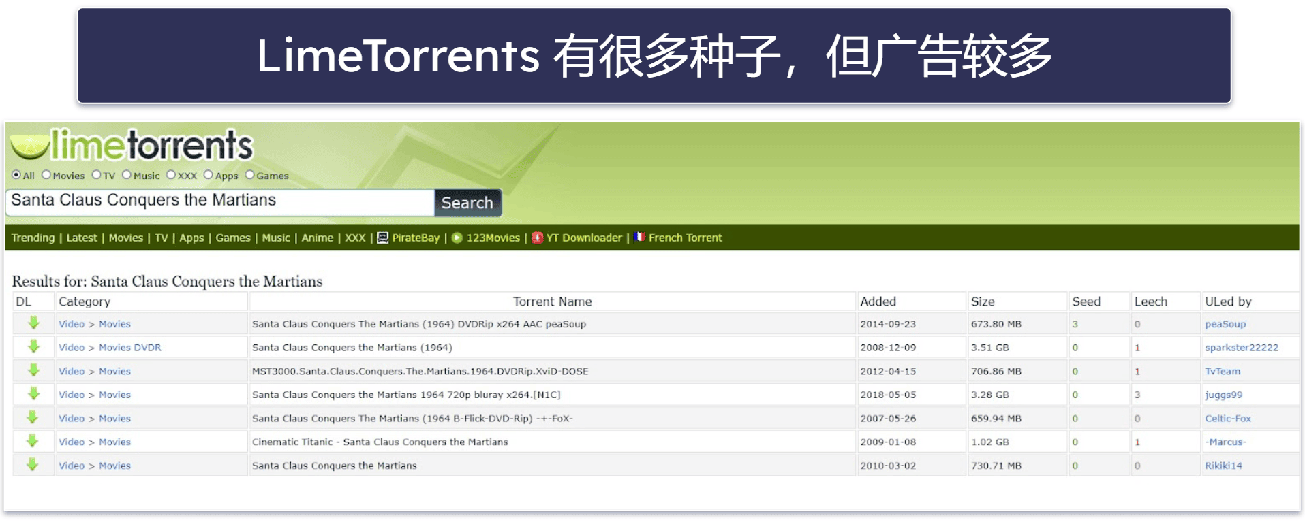The image size is (1305, 522).
Task: Open uploader sparkster22222 profile
Action: [1241, 347]
